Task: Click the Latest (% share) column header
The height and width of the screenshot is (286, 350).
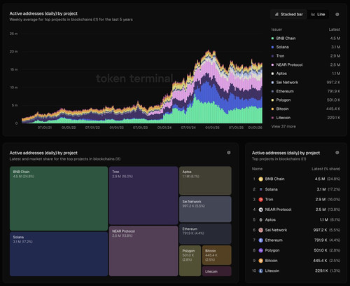Action: (x=325, y=169)
